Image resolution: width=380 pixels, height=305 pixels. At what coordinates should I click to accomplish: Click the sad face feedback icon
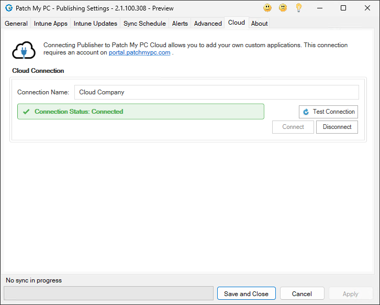pos(283,8)
